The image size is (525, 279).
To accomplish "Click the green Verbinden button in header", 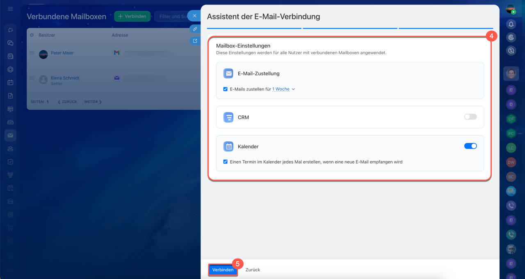I will click(x=132, y=16).
